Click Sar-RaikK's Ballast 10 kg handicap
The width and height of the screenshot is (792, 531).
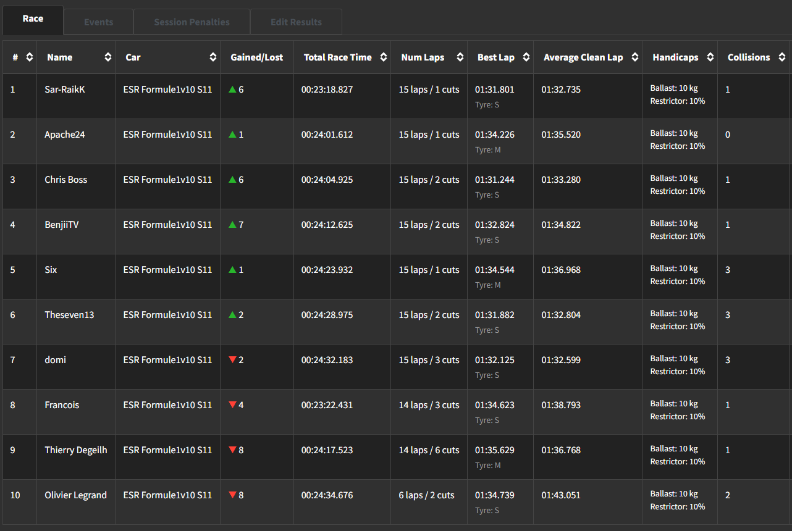(674, 88)
